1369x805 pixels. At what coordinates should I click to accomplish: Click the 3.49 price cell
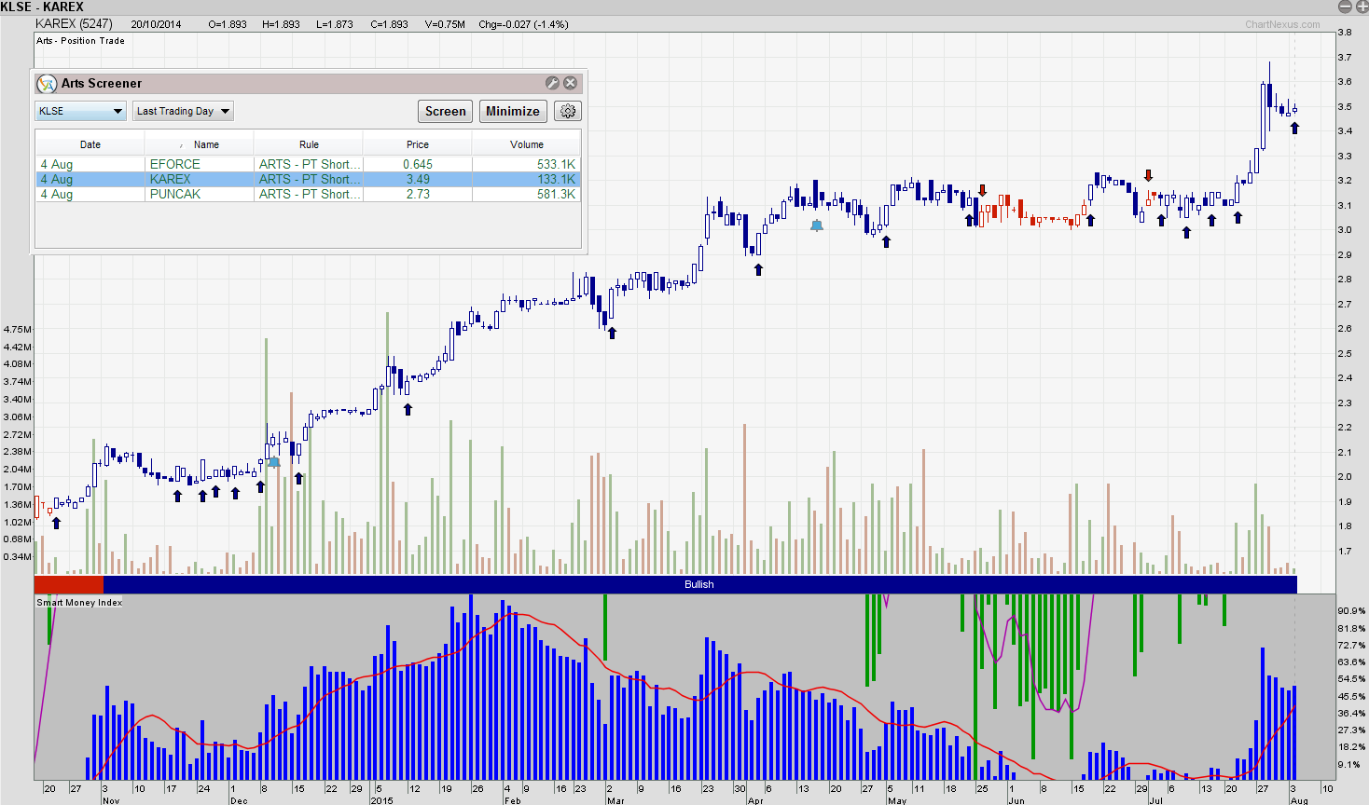418,179
